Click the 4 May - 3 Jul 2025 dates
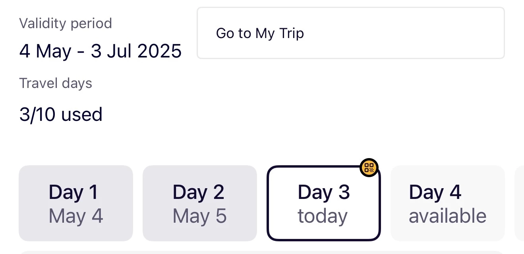Image resolution: width=524 pixels, height=254 pixels. tap(101, 51)
